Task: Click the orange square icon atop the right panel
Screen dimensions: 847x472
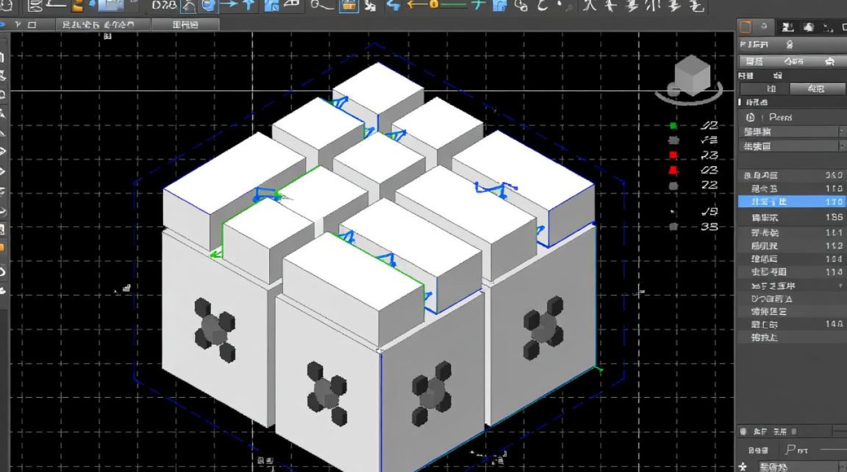Action: pyautogui.click(x=746, y=26)
